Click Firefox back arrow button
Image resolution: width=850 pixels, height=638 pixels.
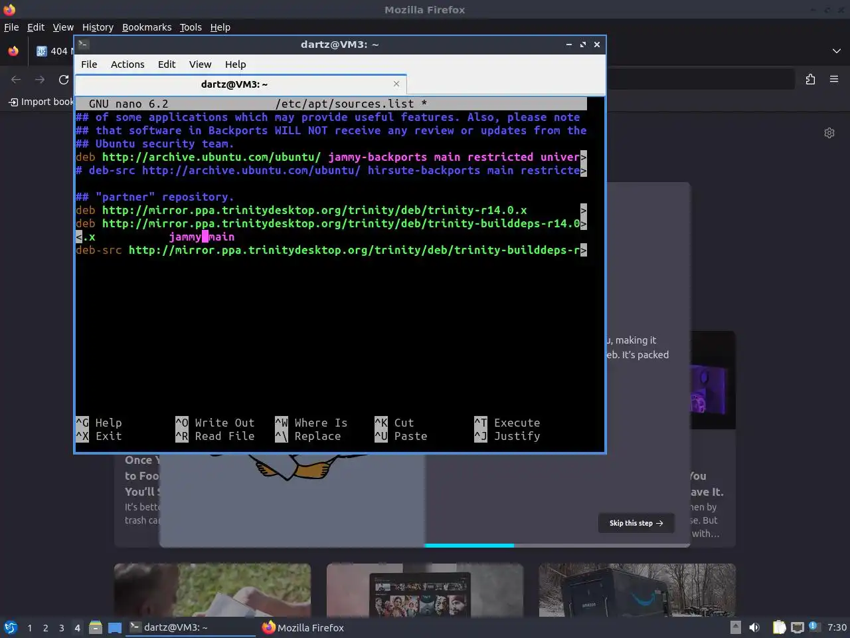pos(16,80)
